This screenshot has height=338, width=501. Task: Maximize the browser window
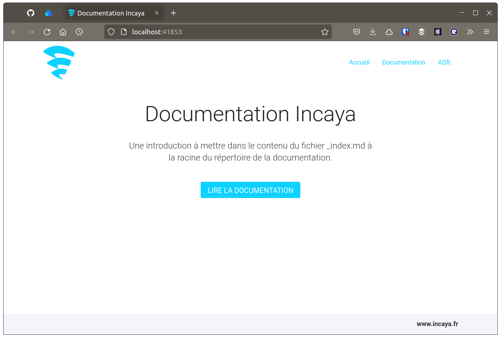point(476,13)
